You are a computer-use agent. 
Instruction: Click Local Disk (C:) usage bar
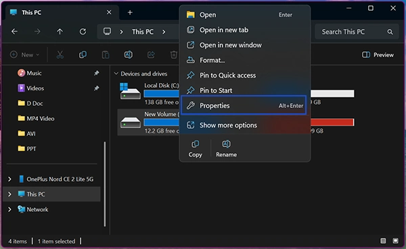pyautogui.click(x=161, y=94)
